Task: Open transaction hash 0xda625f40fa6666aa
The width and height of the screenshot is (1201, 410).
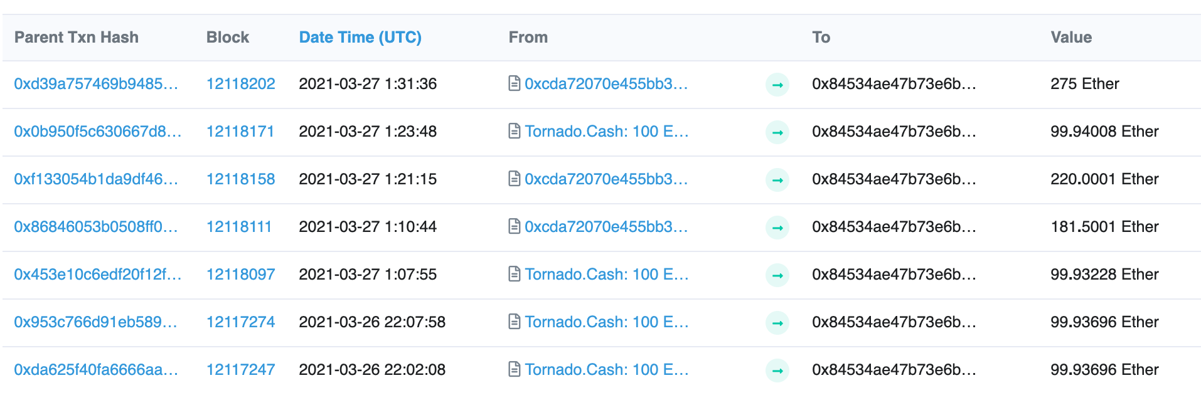Action: (96, 370)
